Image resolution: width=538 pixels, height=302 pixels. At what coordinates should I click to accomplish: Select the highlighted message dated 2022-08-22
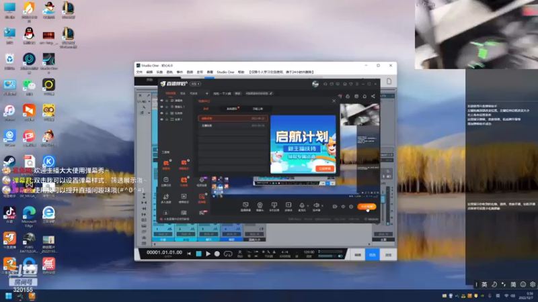coord(233,119)
